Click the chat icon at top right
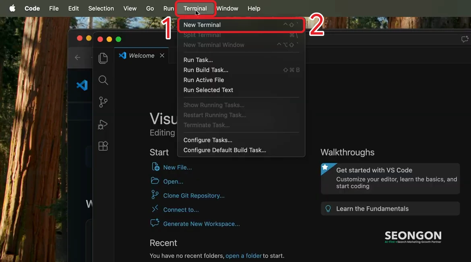Image resolution: width=471 pixels, height=262 pixels. coord(465,39)
